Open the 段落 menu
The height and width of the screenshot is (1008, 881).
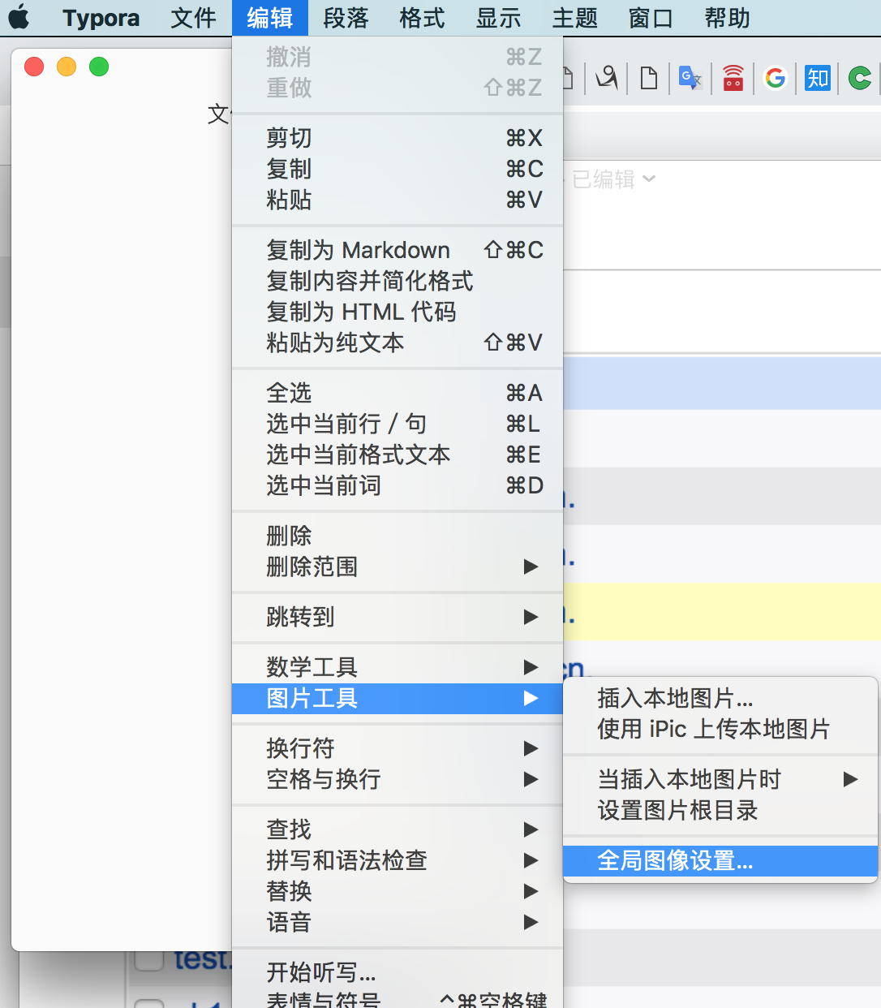tap(346, 18)
